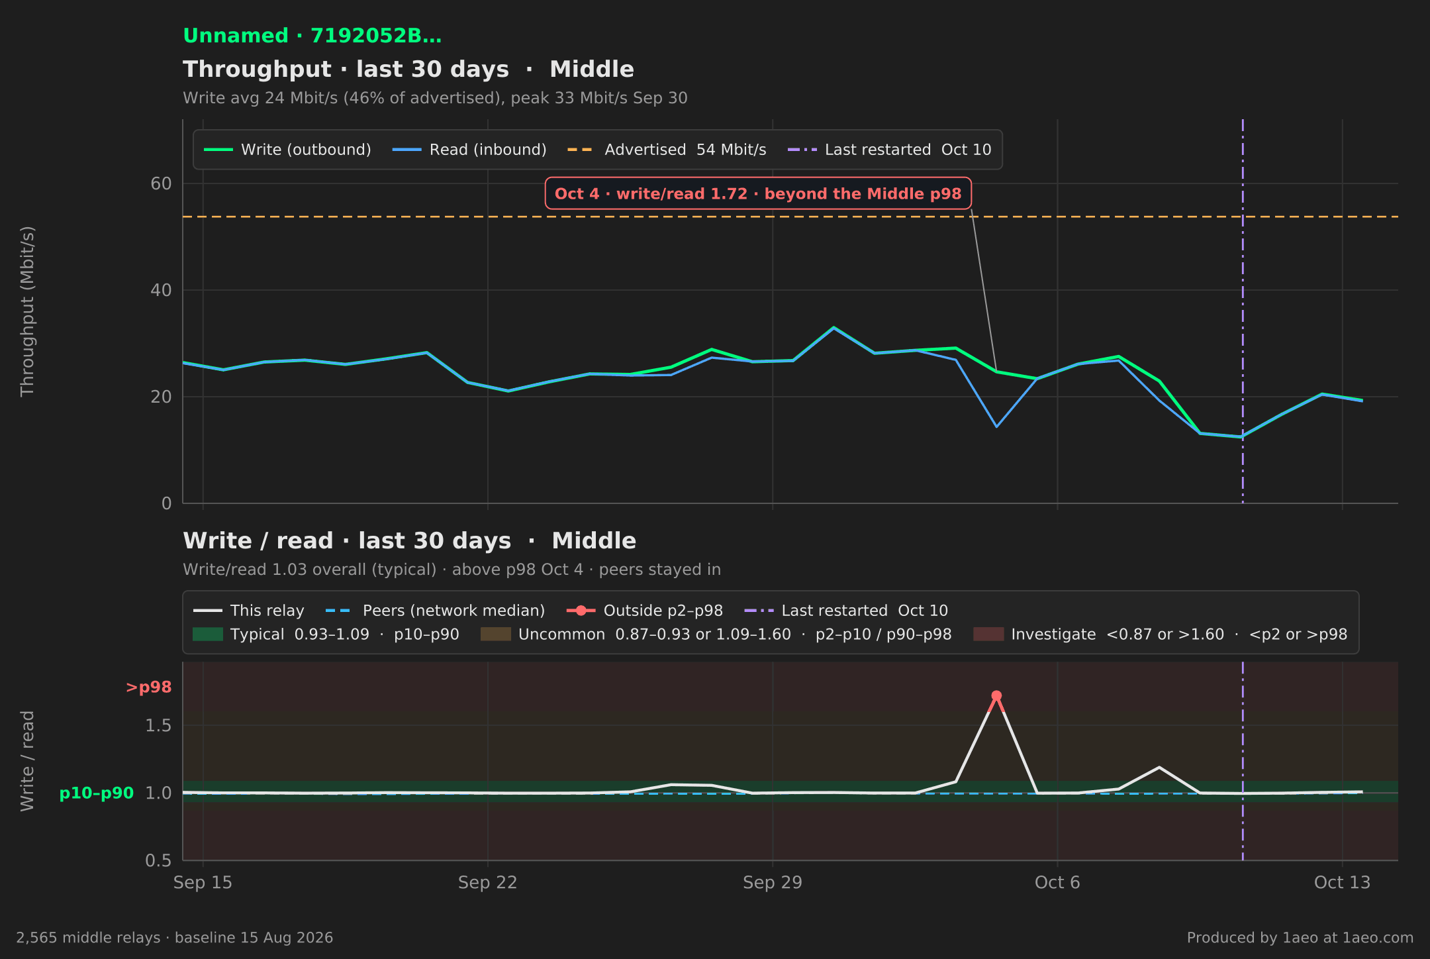The height and width of the screenshot is (959, 1430).
Task: Click the 2,565 middle relays baseline footer
Action: [x=175, y=938]
